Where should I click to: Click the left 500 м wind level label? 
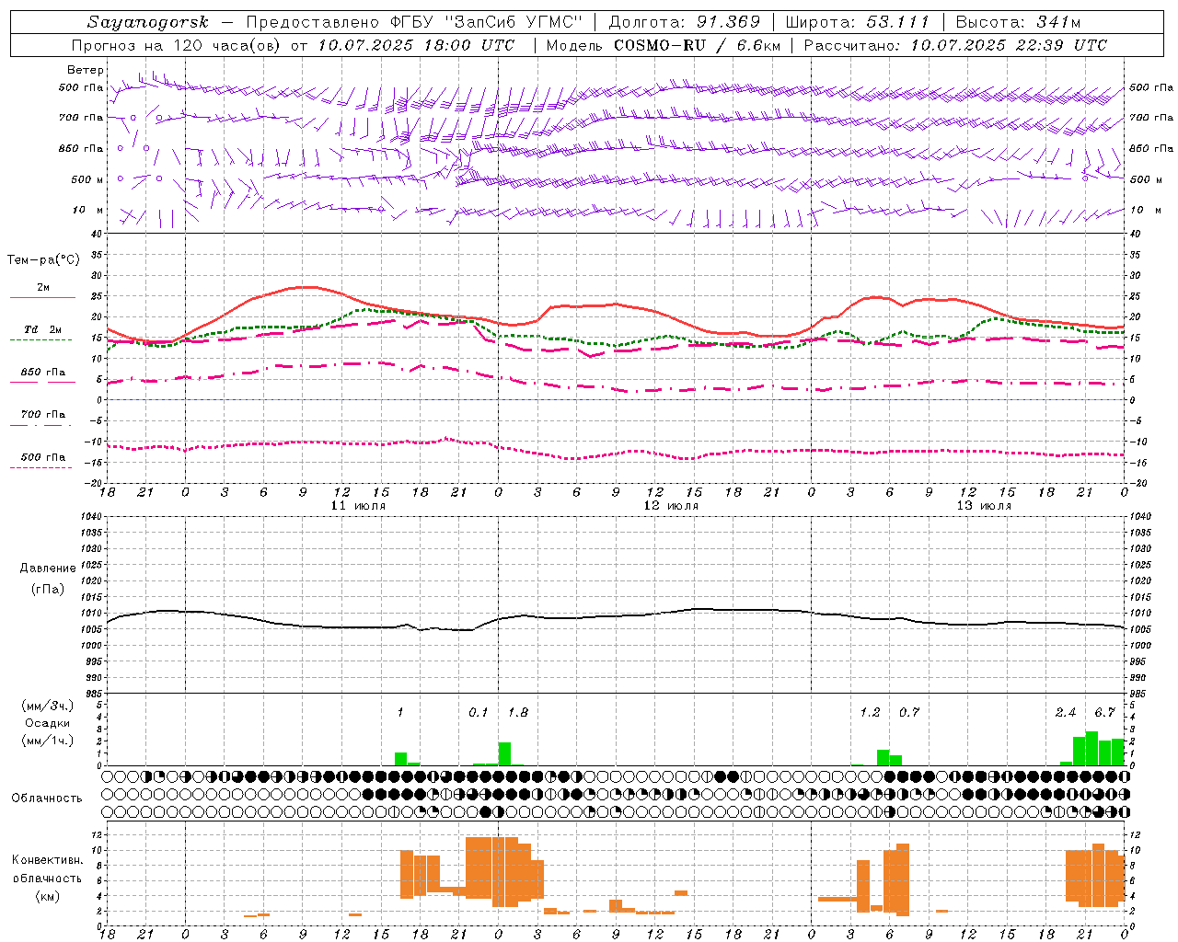pos(87,179)
